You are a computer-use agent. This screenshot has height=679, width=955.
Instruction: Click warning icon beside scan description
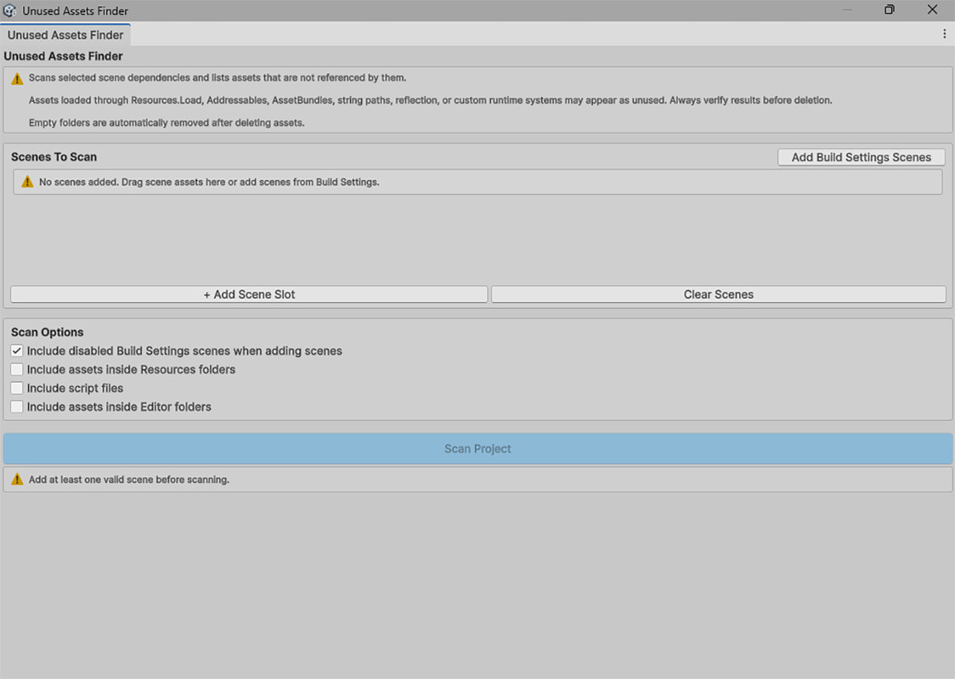[x=17, y=78]
